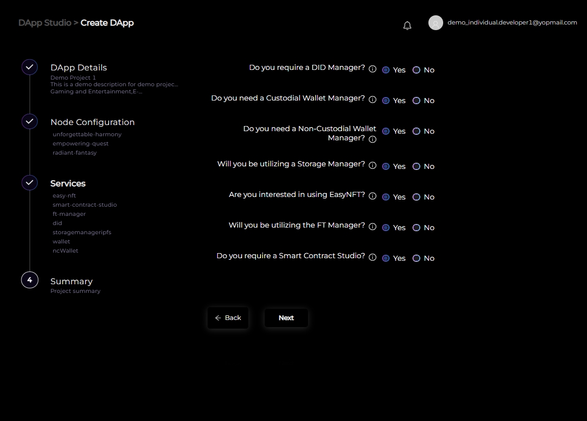Select No for DID Manager
The image size is (587, 421).
(x=416, y=70)
